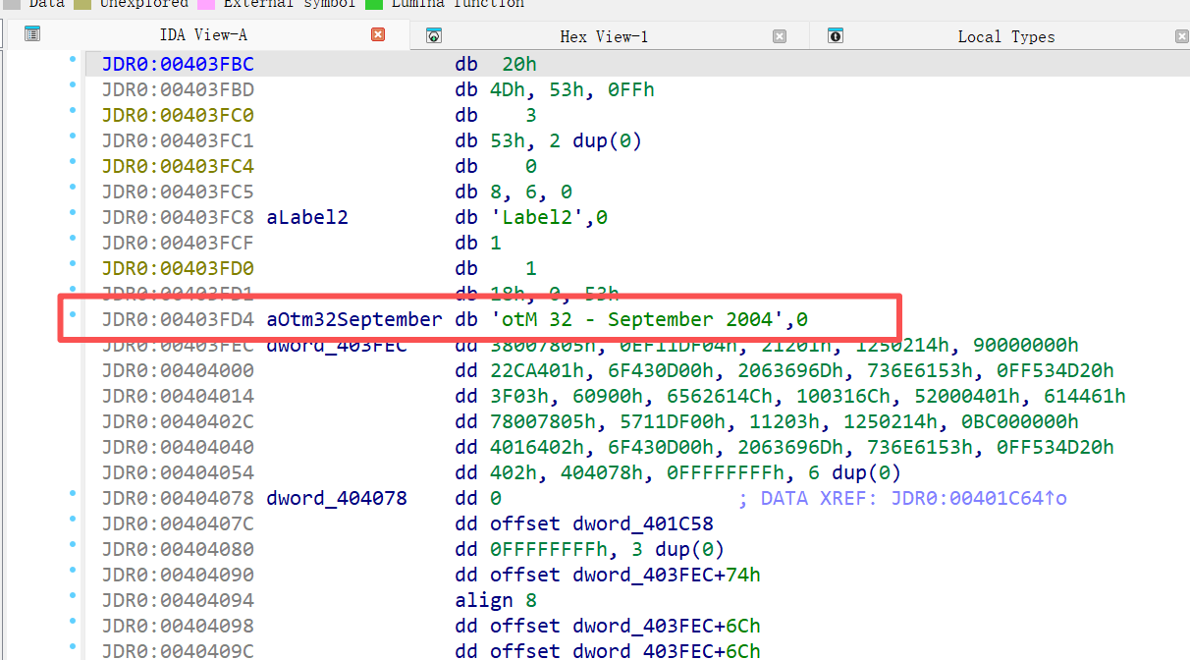Screen dimensions: 1190x660
Task: Select the yellow address JDR0:00403FC4
Action: 178,166
